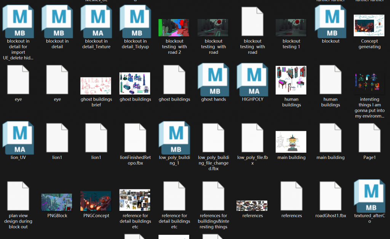Select the lionFinishedRetopo.fbx file
Viewport: 390px width, 239px height.
(x=135, y=138)
